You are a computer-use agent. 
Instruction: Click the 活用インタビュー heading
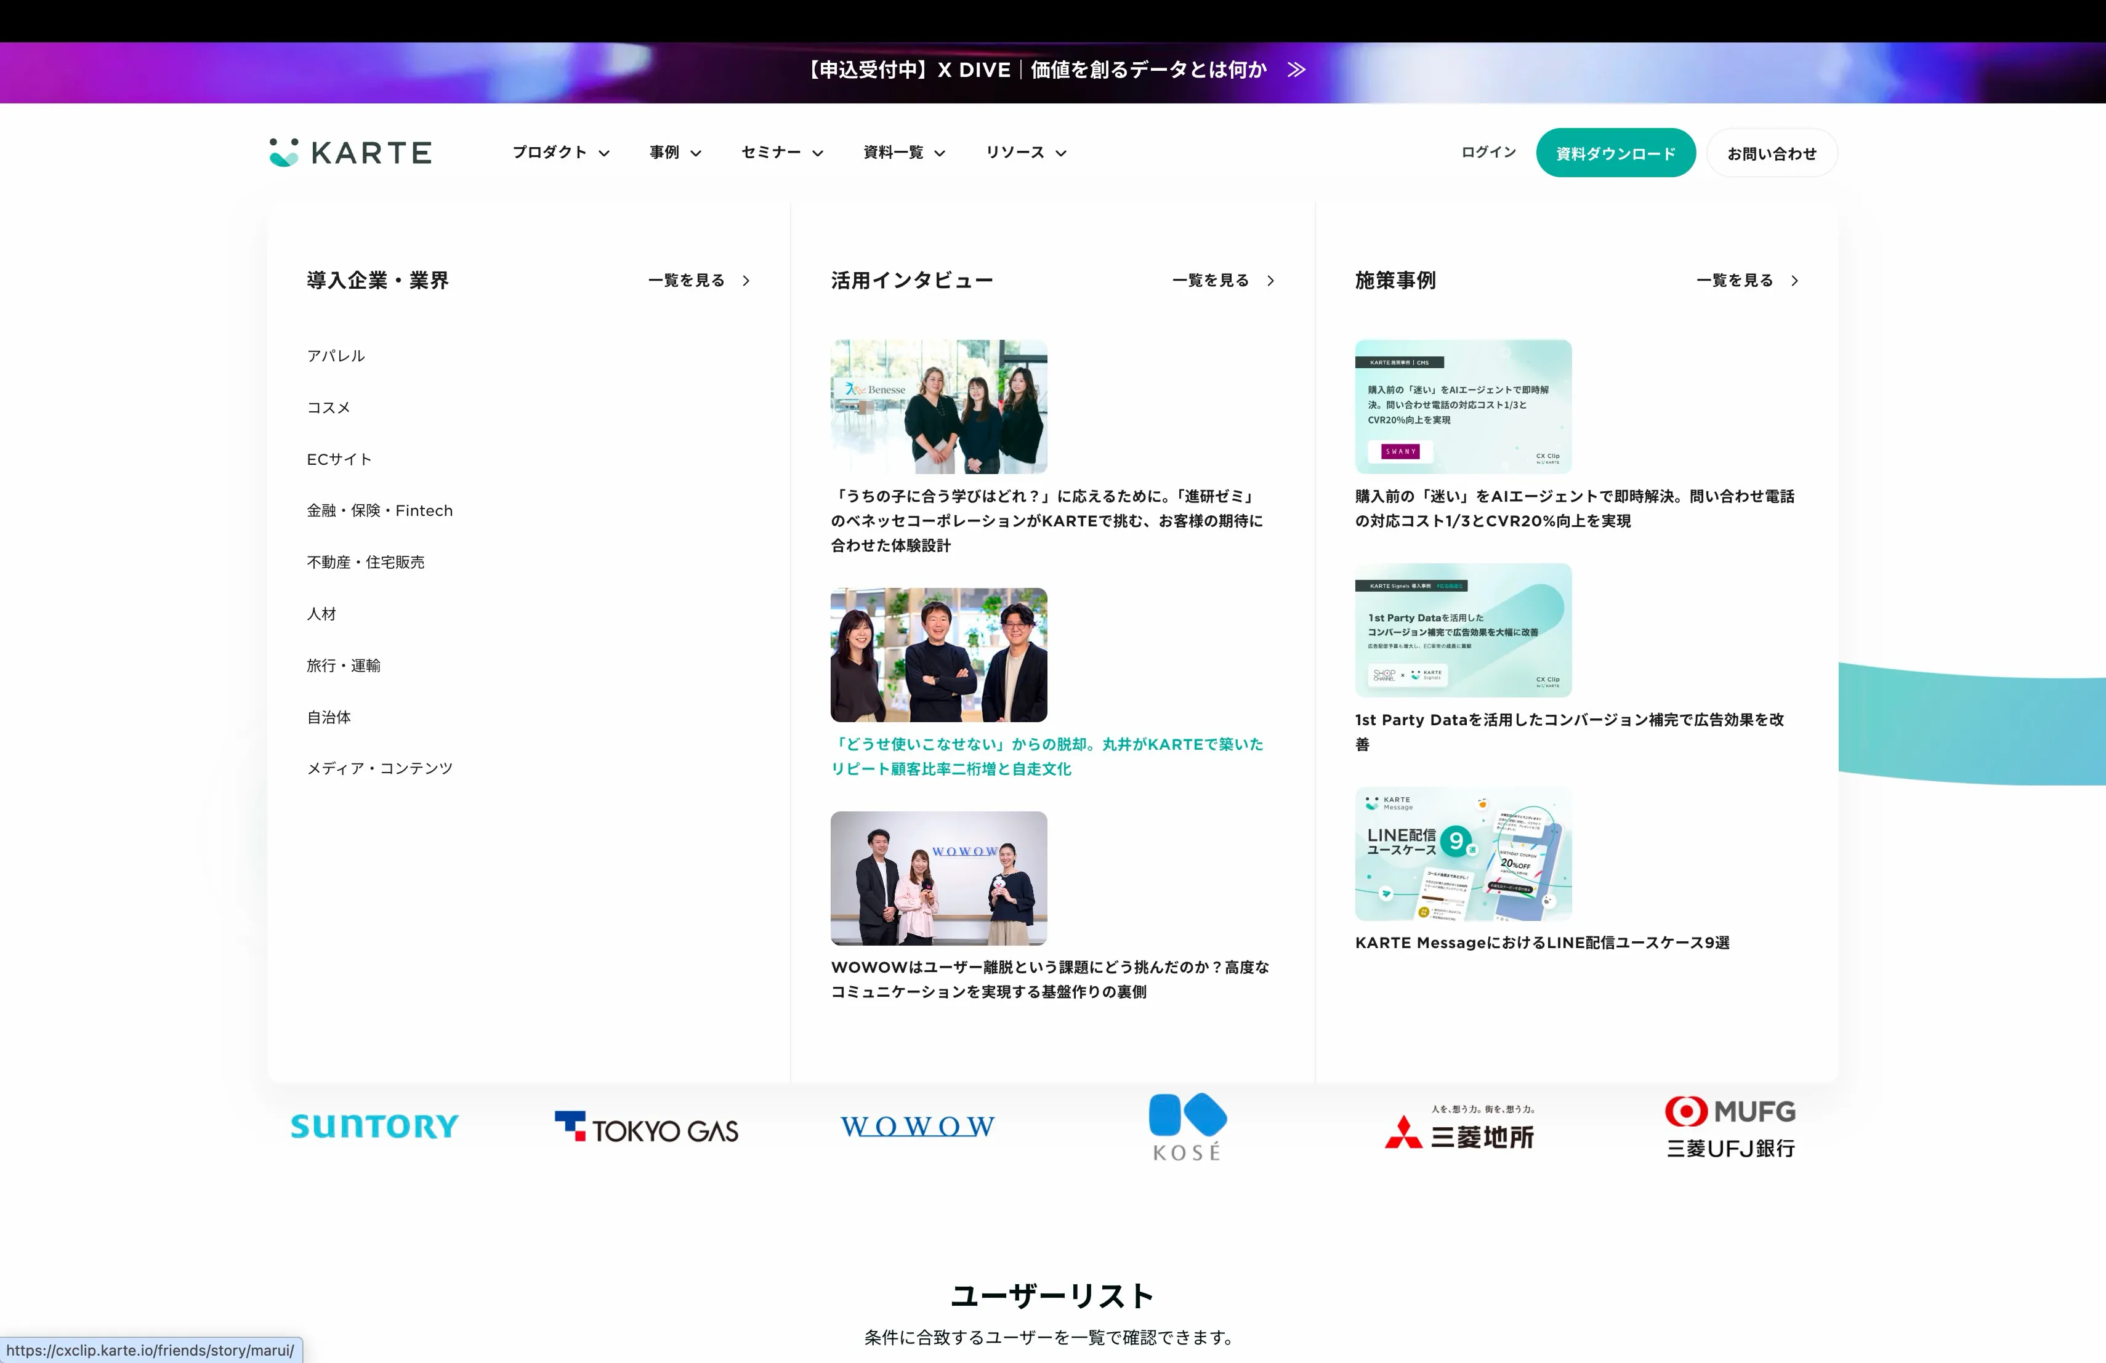click(913, 280)
